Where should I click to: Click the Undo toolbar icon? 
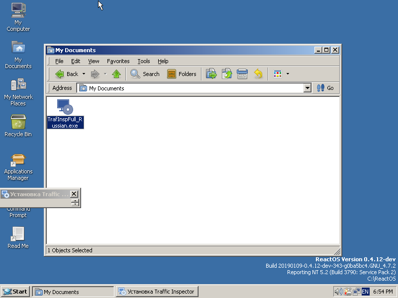coord(258,74)
